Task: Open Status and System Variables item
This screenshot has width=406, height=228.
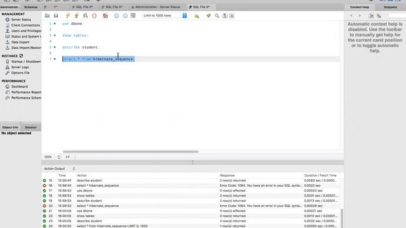Action: (26, 37)
